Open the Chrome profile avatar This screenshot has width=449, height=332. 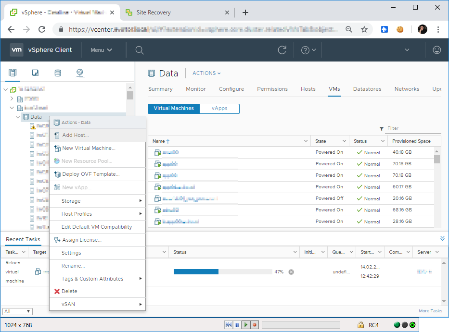423,29
